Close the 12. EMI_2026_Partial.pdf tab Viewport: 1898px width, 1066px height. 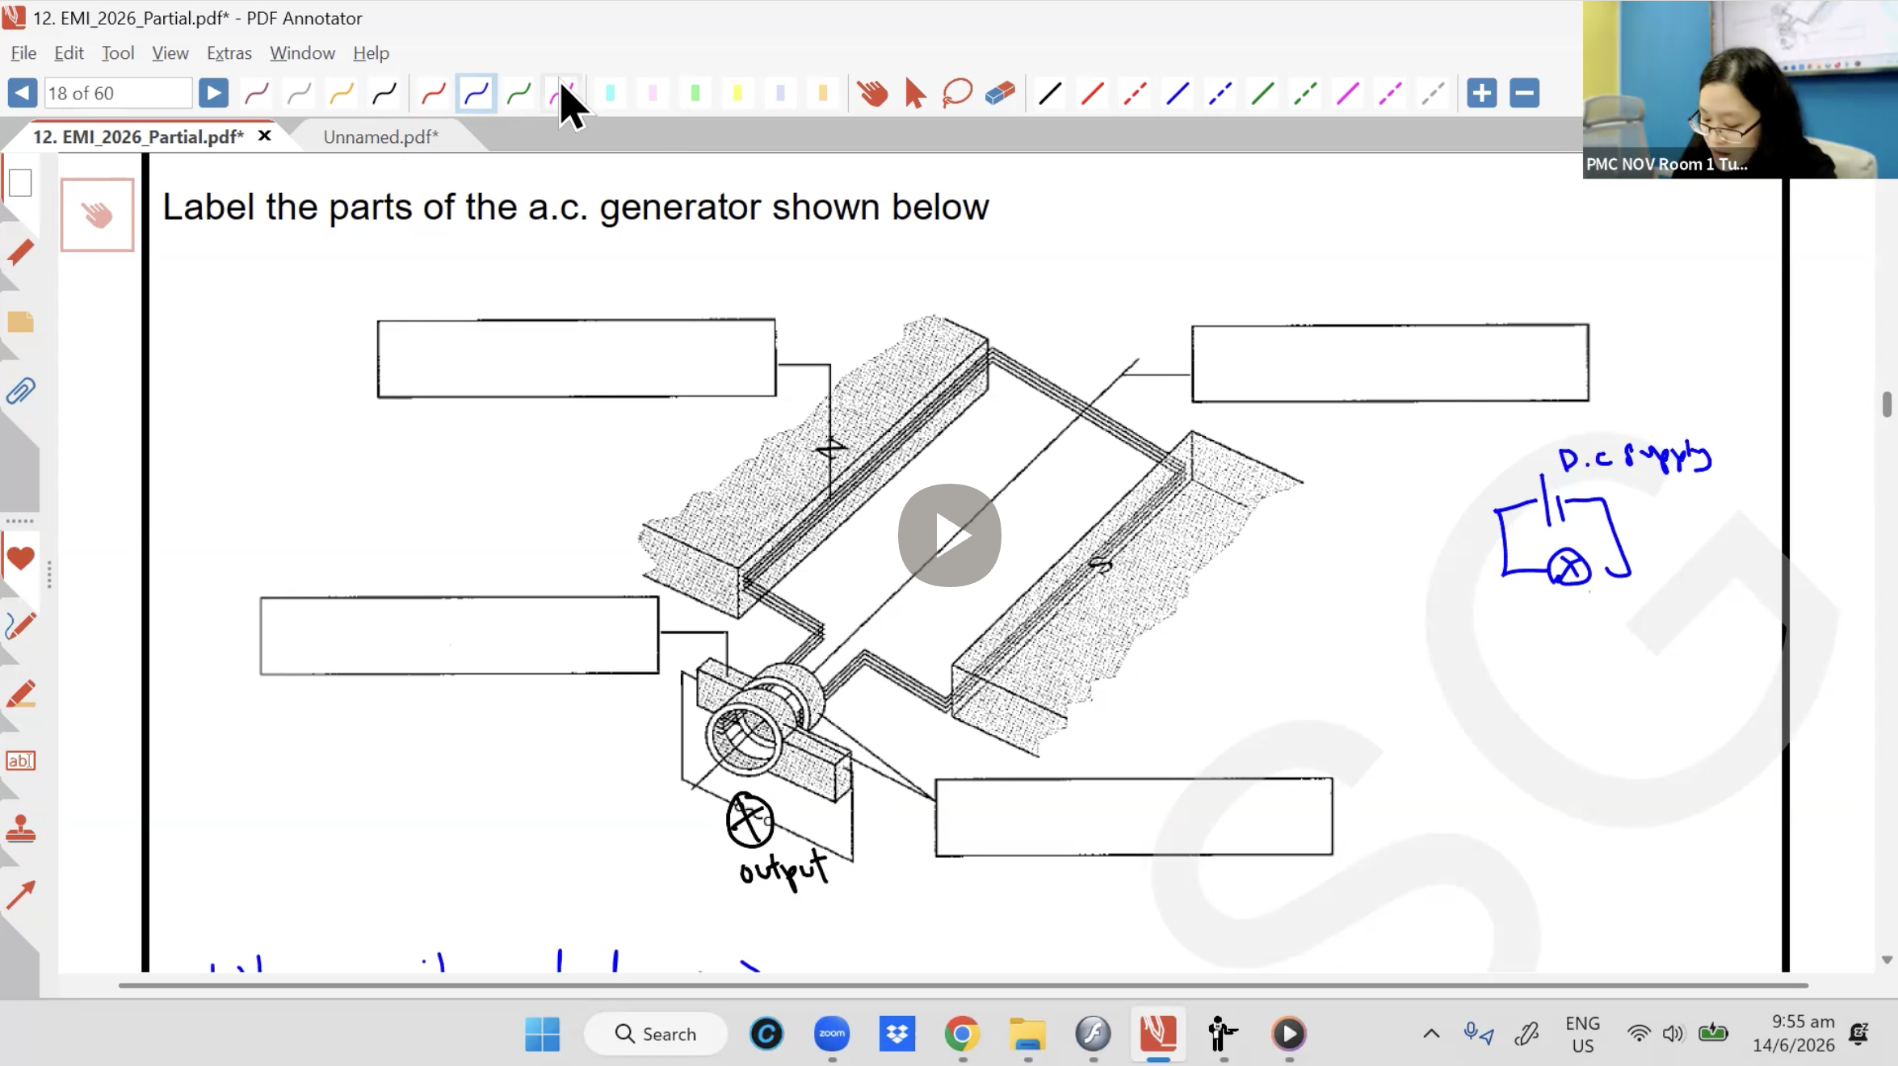pyautogui.click(x=264, y=136)
